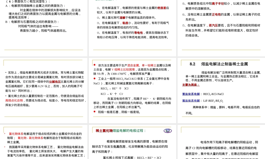Select the slide beginning 氯化物体系电解适用于
Image resolution: width=265 pixels, height=159 pixels.
(x=44, y=142)
